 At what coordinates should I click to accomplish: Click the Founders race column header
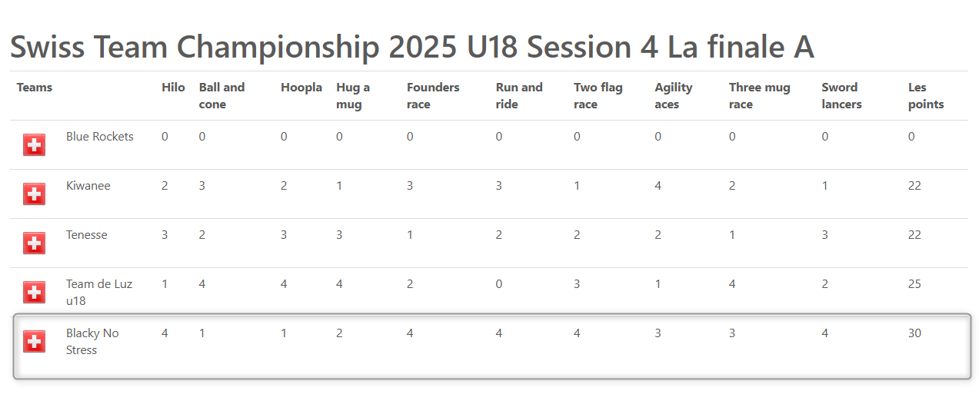click(433, 96)
